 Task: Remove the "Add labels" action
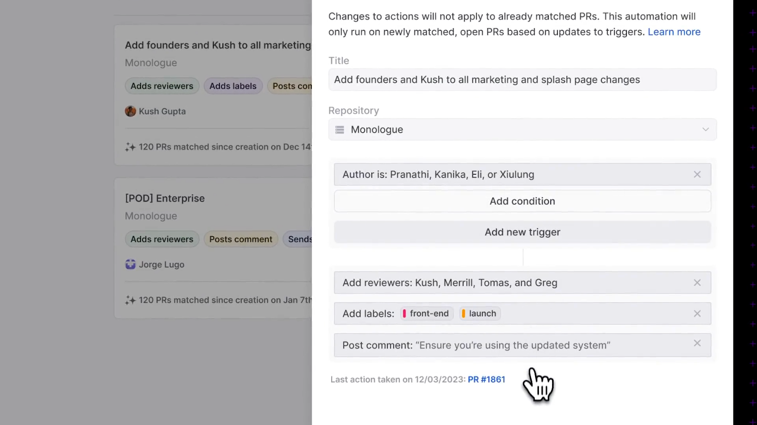pyautogui.click(x=697, y=313)
